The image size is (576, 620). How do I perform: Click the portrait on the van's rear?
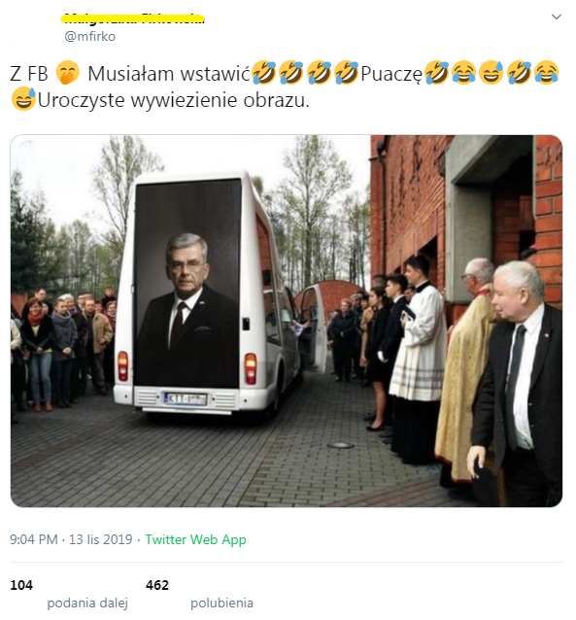coord(187,283)
